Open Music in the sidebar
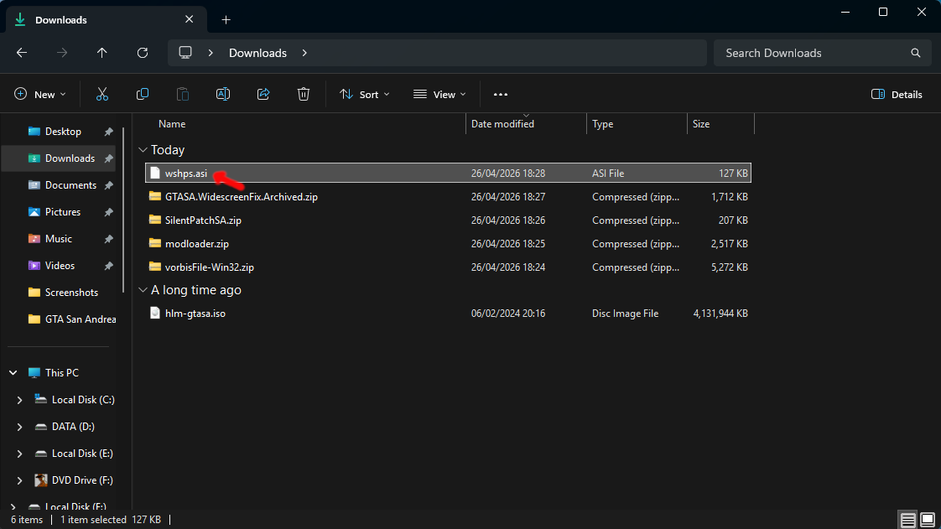941x529 pixels. click(x=59, y=239)
